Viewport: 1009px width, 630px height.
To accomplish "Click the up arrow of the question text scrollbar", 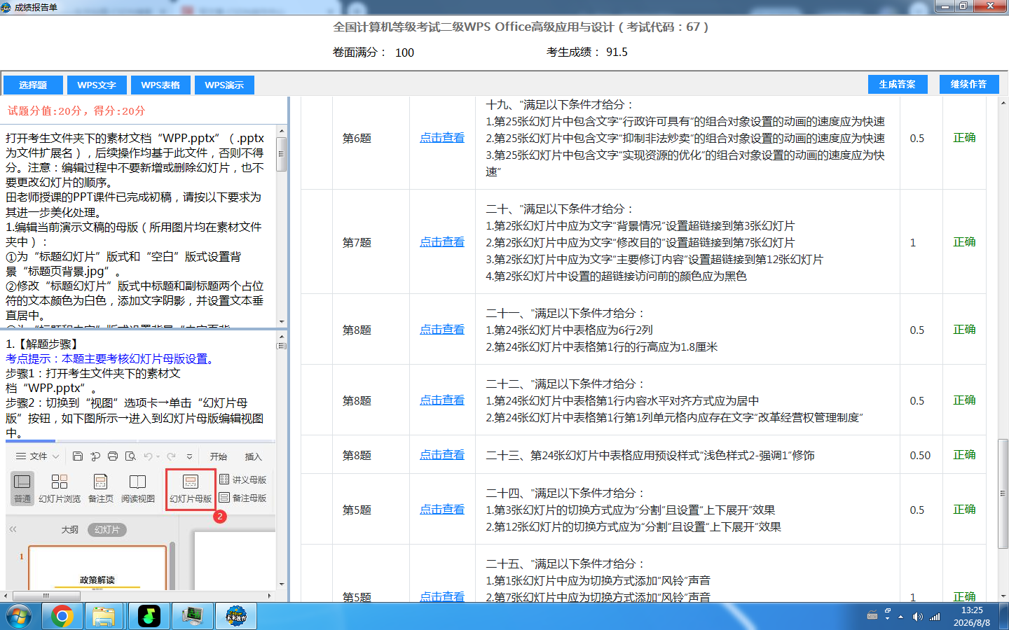I will [282, 131].
